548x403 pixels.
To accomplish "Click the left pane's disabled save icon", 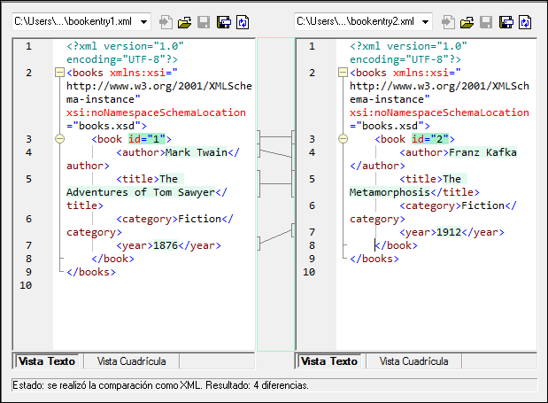I will pyautogui.click(x=203, y=20).
